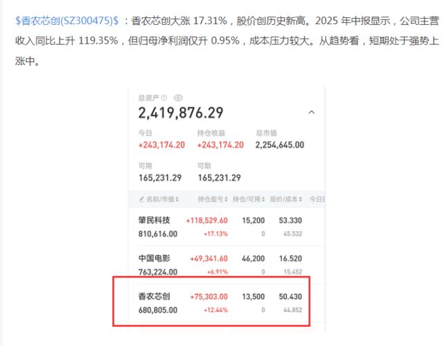Click 香农芯创 current price 50.430
The height and width of the screenshot is (346, 447).
coord(290,297)
